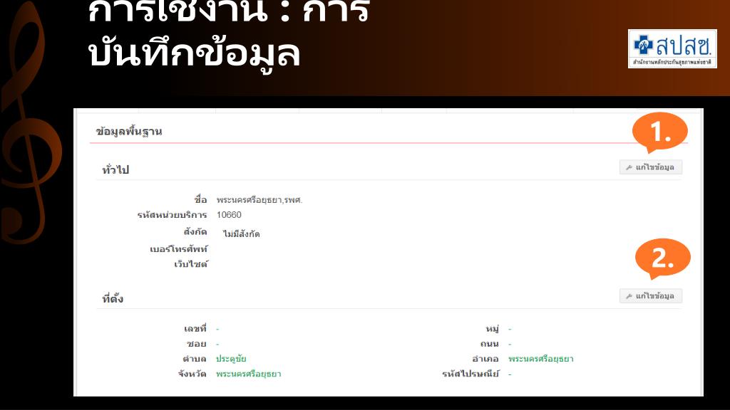Click แก้ไขข้อมูล button in ที่ตั้ง section
Viewport: 730px width, 410px height.
pyautogui.click(x=650, y=296)
